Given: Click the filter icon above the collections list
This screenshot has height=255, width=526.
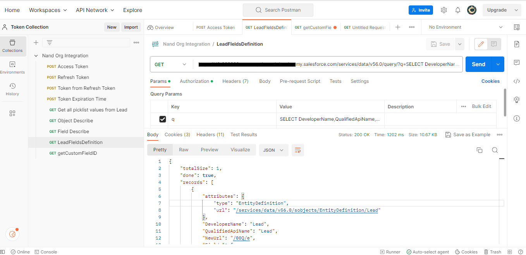Looking at the screenshot, I should (50, 43).
